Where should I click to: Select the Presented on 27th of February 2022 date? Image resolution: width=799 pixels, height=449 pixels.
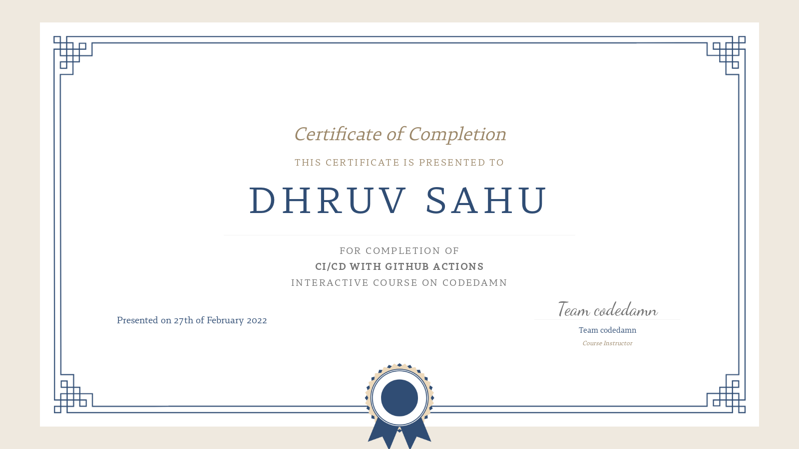(x=192, y=320)
